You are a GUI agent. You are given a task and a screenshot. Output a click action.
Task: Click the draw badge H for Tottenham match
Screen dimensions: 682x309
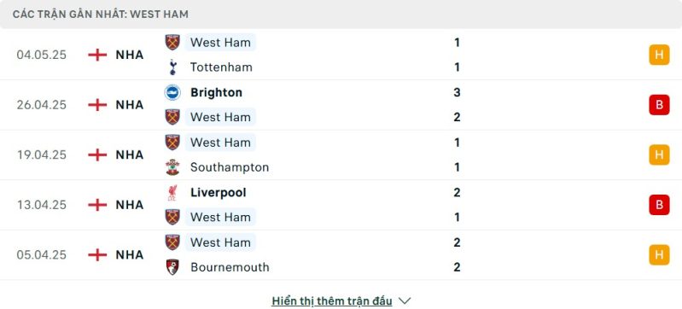[x=660, y=55]
